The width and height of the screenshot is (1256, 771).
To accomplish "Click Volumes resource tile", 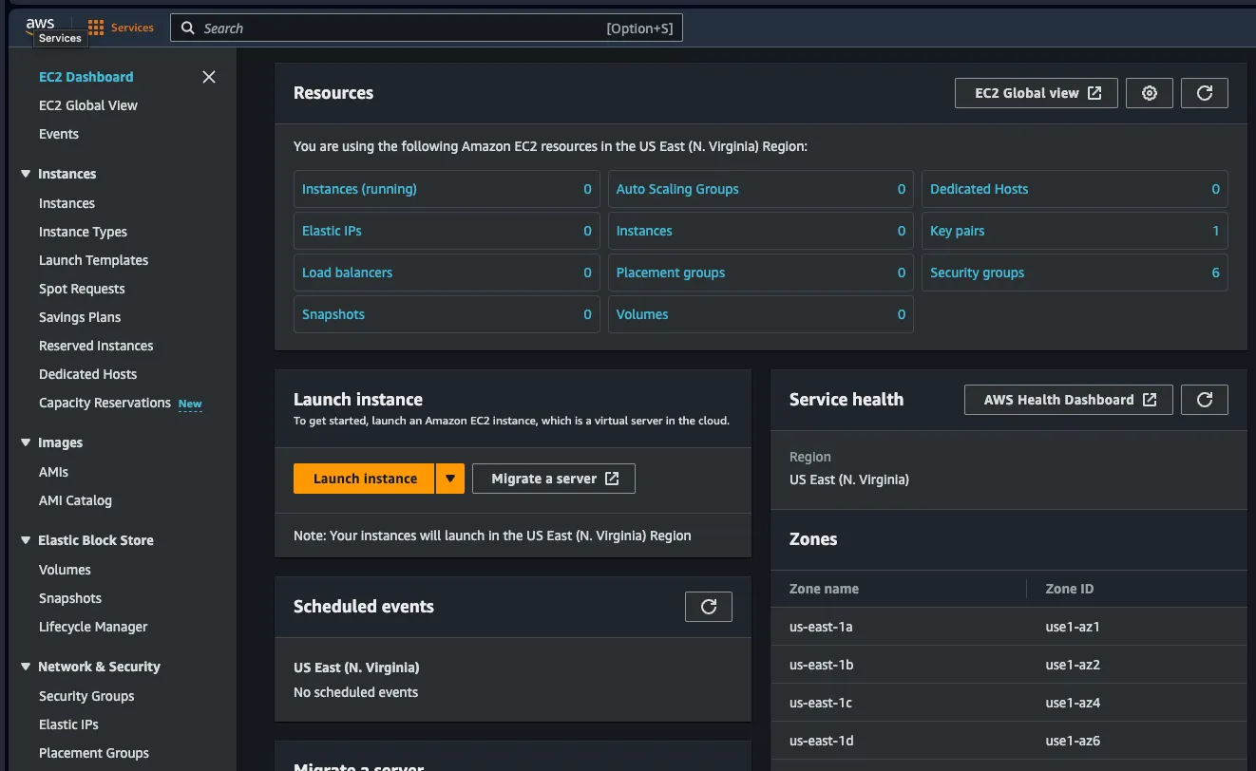I will coord(761,314).
